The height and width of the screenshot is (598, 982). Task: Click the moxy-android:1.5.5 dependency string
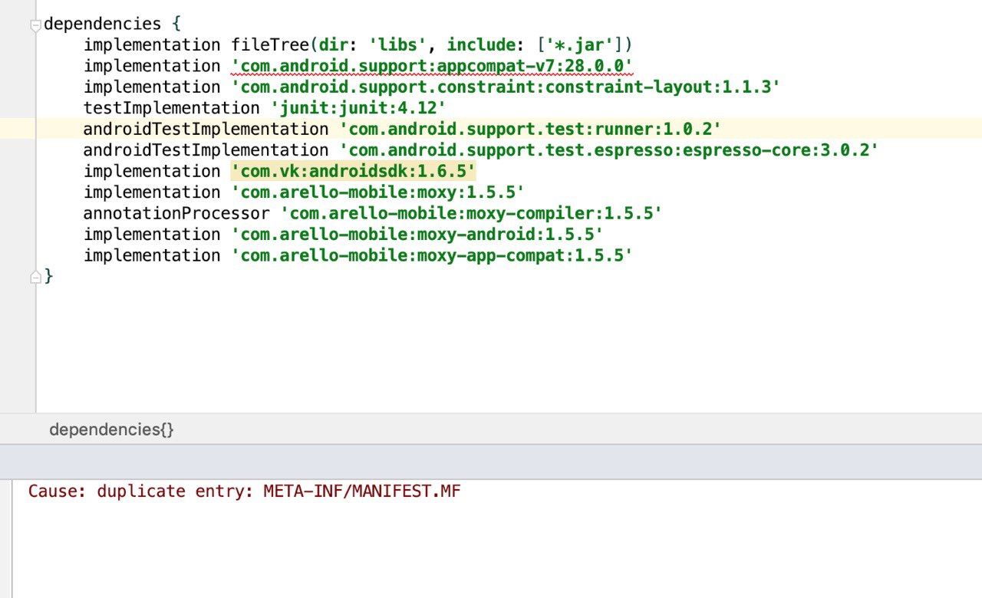tap(417, 235)
